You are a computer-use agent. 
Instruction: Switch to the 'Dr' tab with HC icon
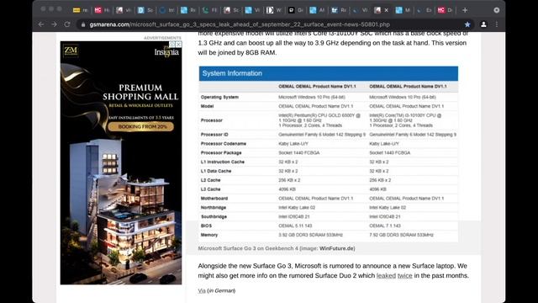point(446,10)
